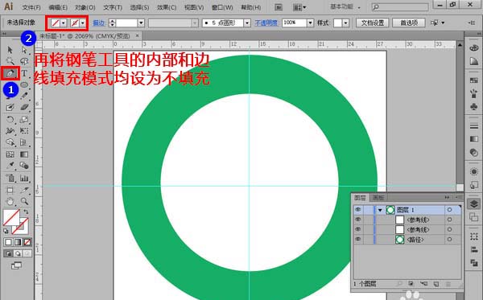Select the Eraser tool
483x300 pixels.
[x=24, y=107]
